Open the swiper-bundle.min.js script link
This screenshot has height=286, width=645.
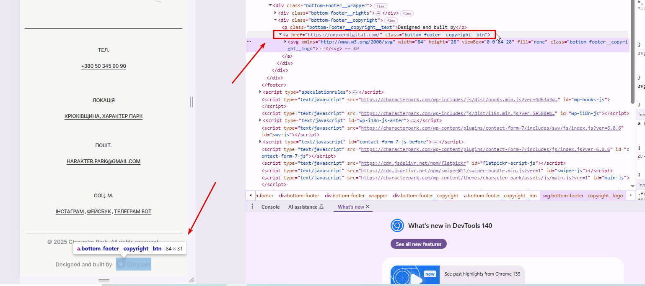point(452,171)
